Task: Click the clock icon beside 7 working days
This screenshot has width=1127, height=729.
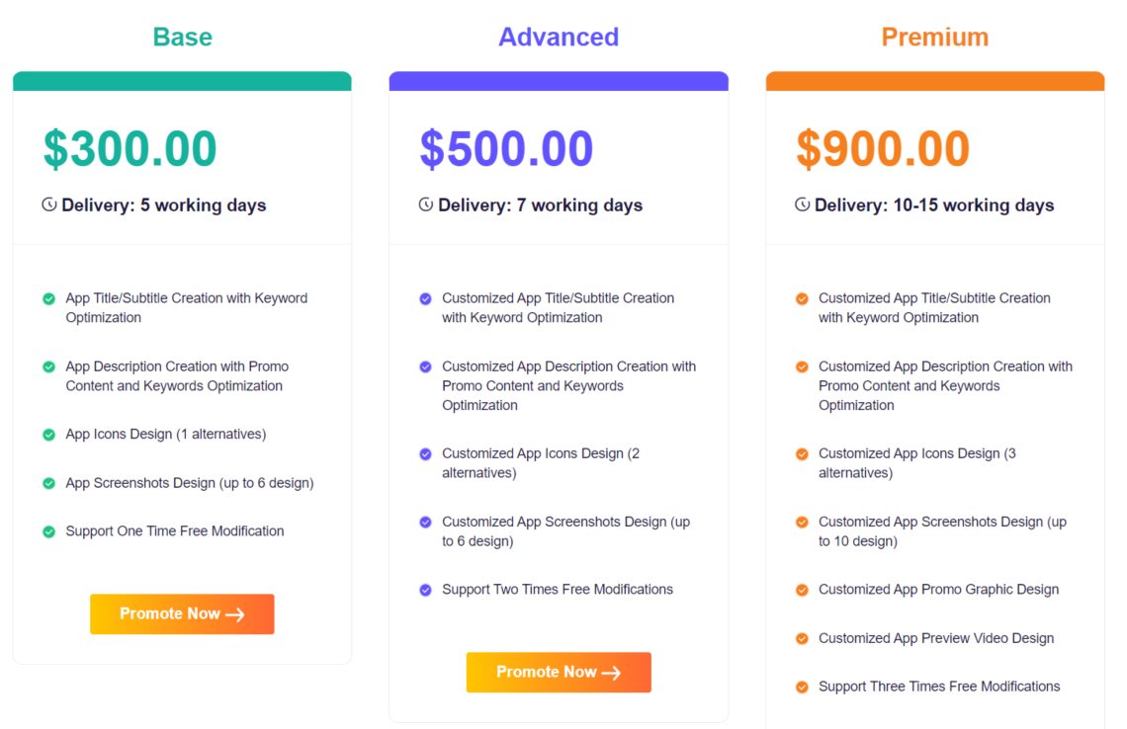Action: [425, 204]
